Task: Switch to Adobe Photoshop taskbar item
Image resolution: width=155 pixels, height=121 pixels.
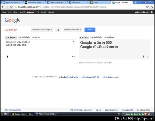Action: tap(46, 114)
